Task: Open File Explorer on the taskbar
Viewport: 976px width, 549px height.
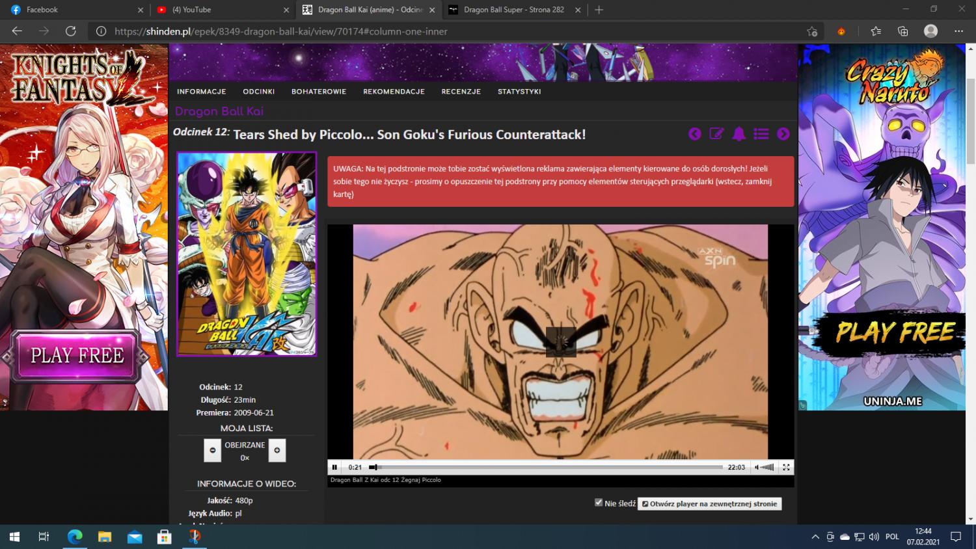Action: click(105, 537)
